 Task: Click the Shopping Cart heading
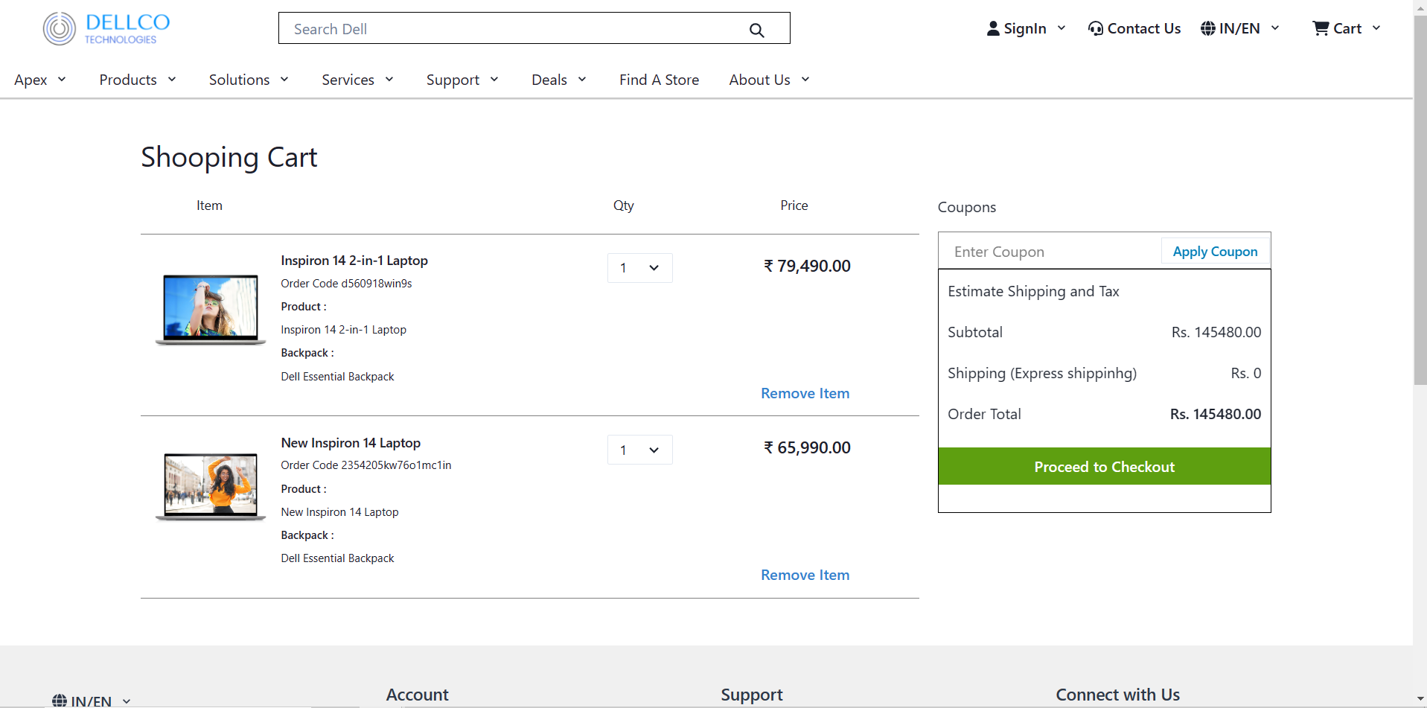click(x=229, y=158)
